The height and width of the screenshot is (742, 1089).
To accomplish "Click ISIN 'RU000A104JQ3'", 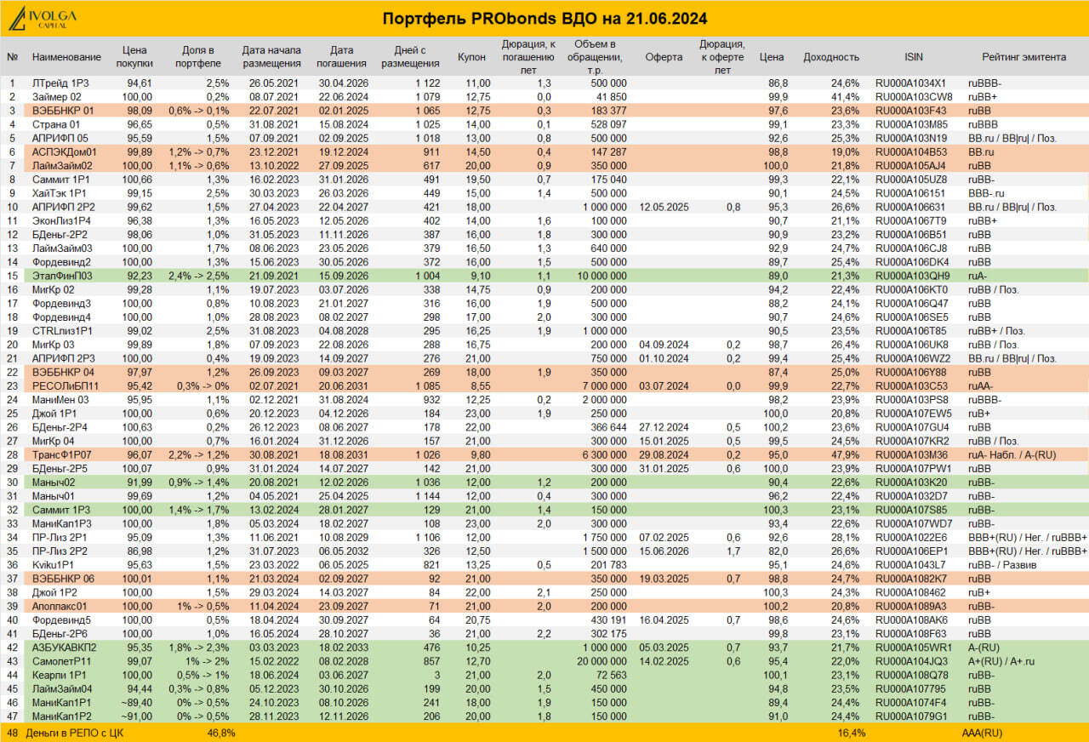I will coord(910,660).
